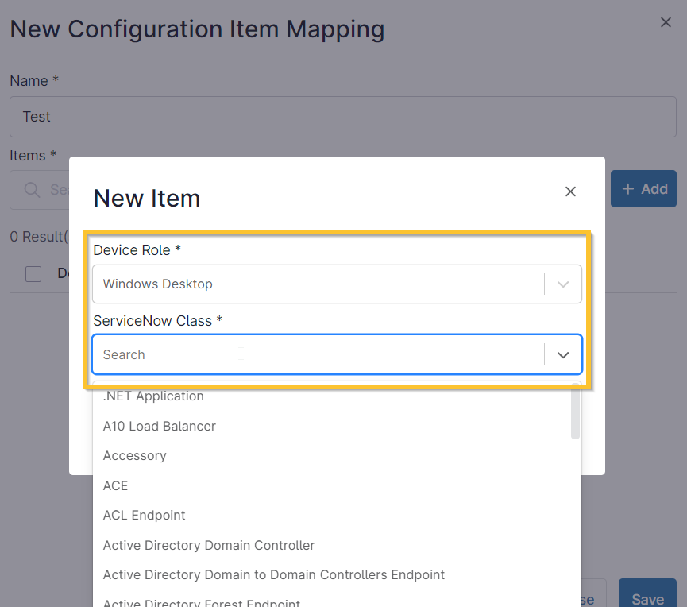Close the New Item dialog

click(x=569, y=191)
